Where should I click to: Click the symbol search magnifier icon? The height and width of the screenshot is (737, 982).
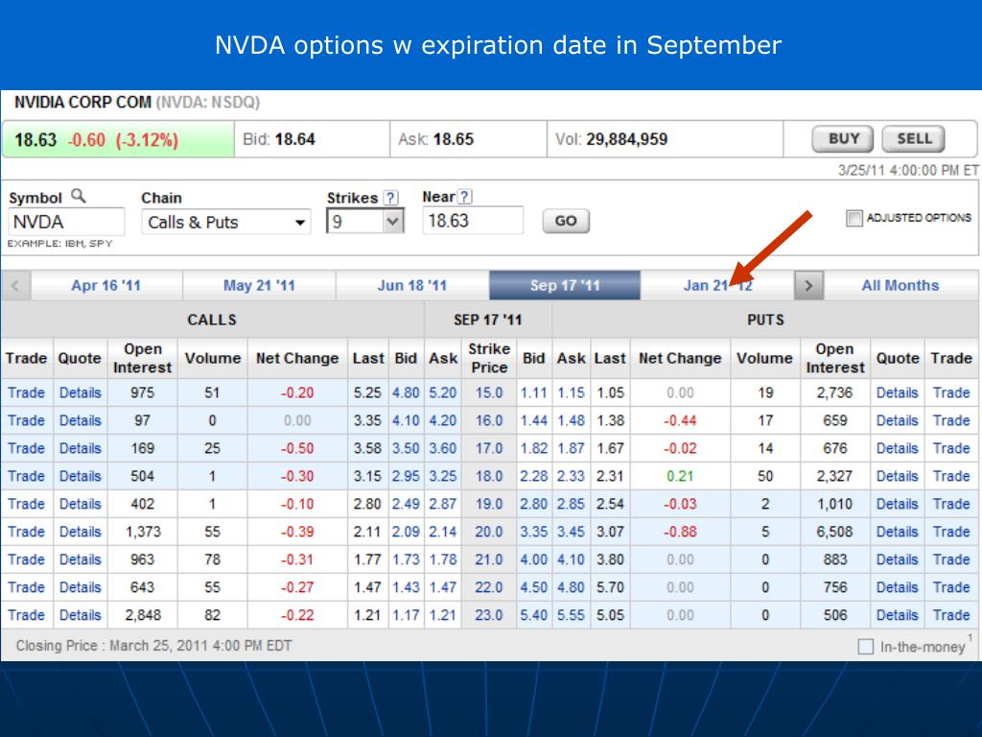pos(79,196)
